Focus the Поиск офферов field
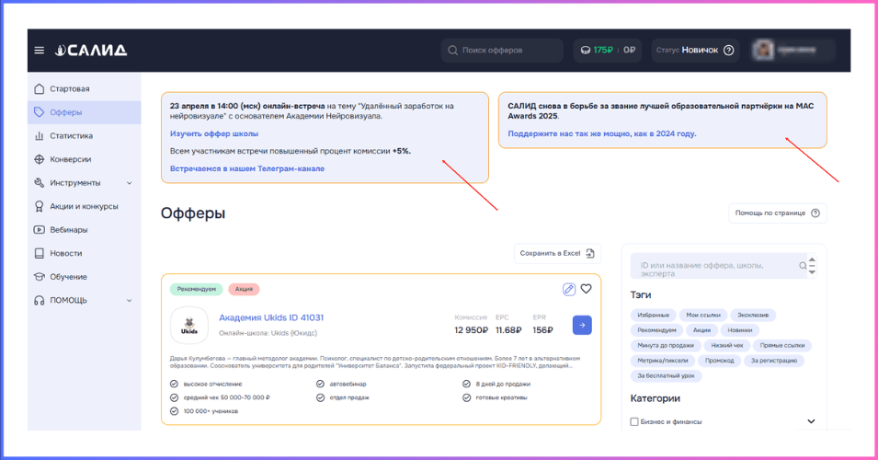This screenshot has height=460, width=878. point(502,51)
